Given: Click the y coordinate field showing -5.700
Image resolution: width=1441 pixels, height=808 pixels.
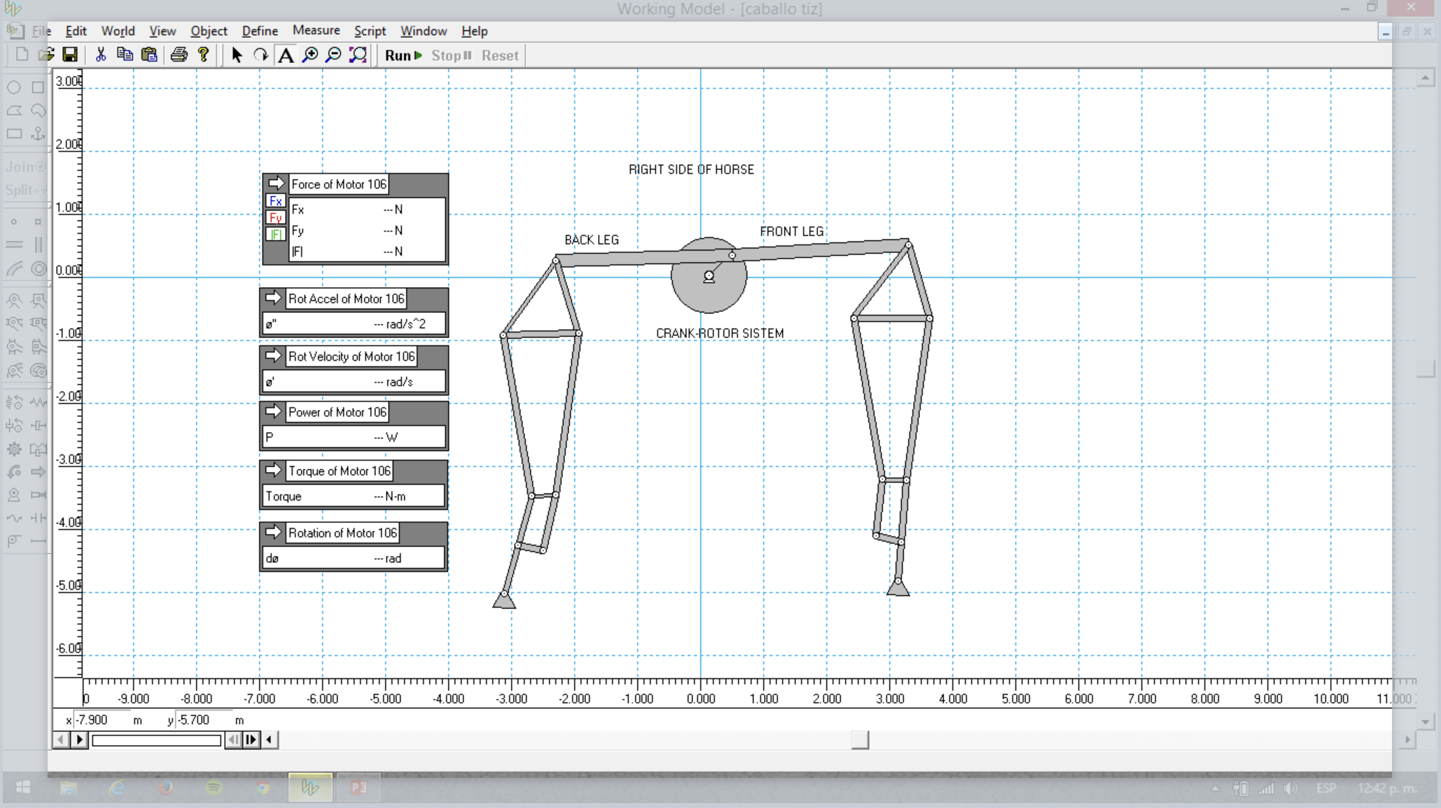Looking at the screenshot, I should 203,720.
